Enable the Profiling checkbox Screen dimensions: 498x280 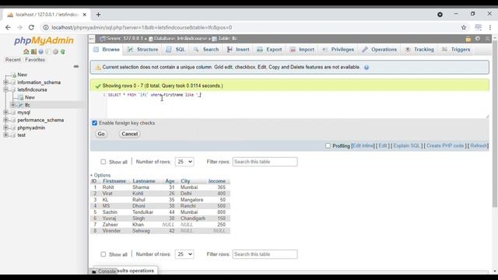click(x=328, y=145)
